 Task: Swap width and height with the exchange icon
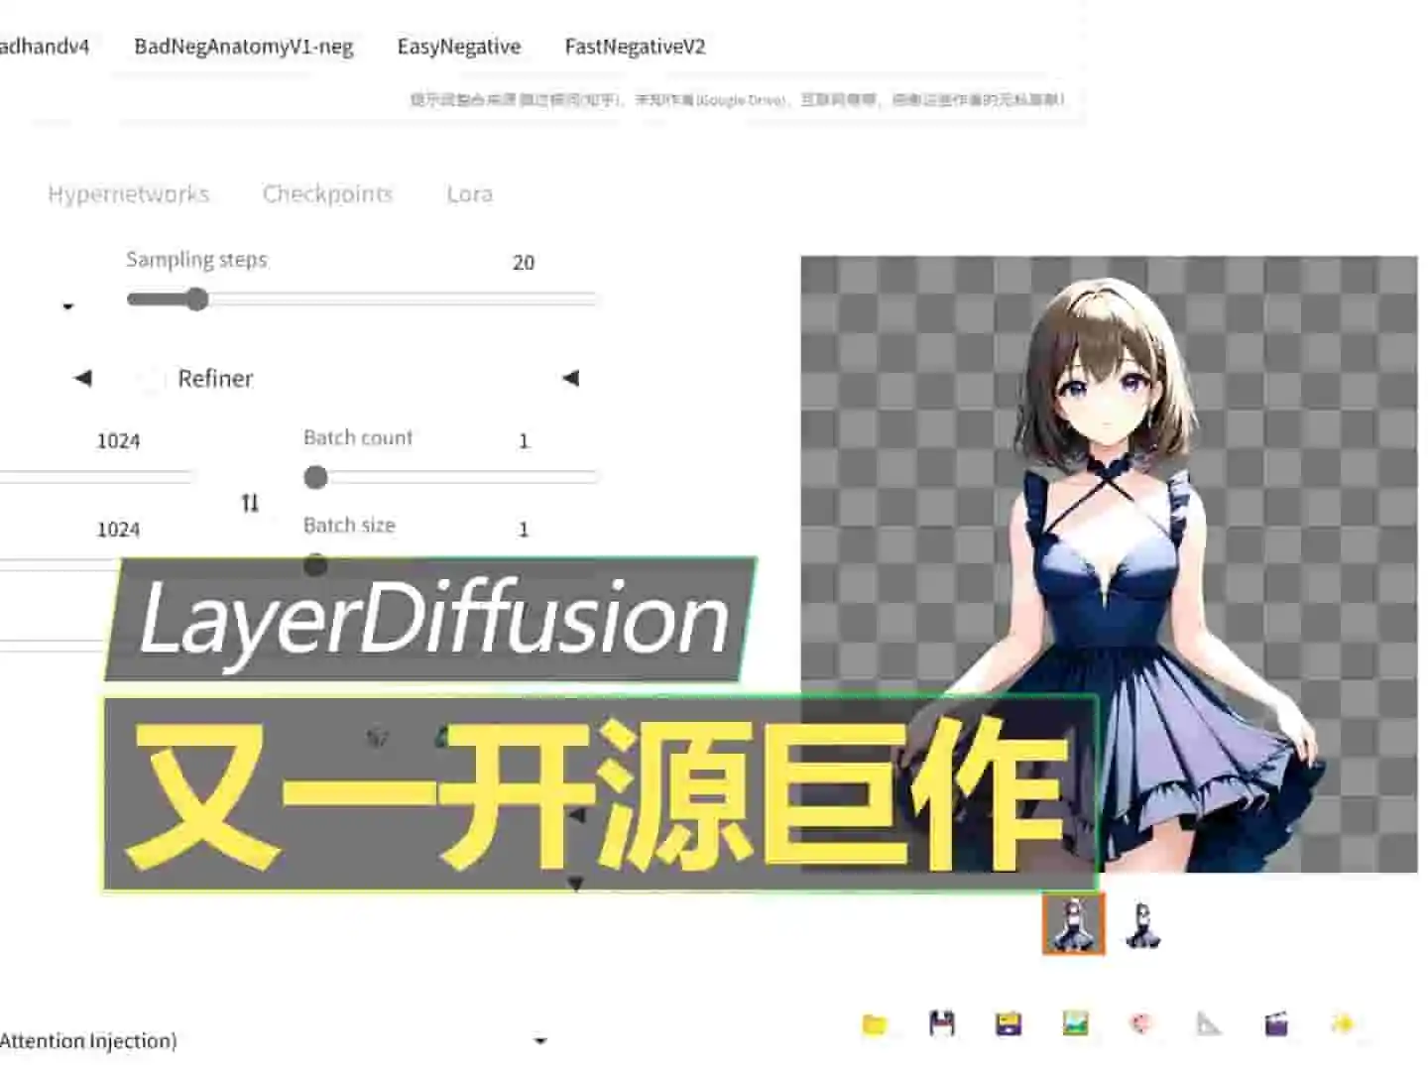(x=250, y=503)
